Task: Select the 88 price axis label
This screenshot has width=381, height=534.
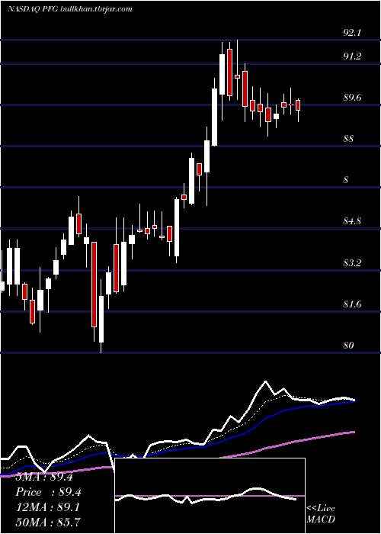Action: click(349, 139)
